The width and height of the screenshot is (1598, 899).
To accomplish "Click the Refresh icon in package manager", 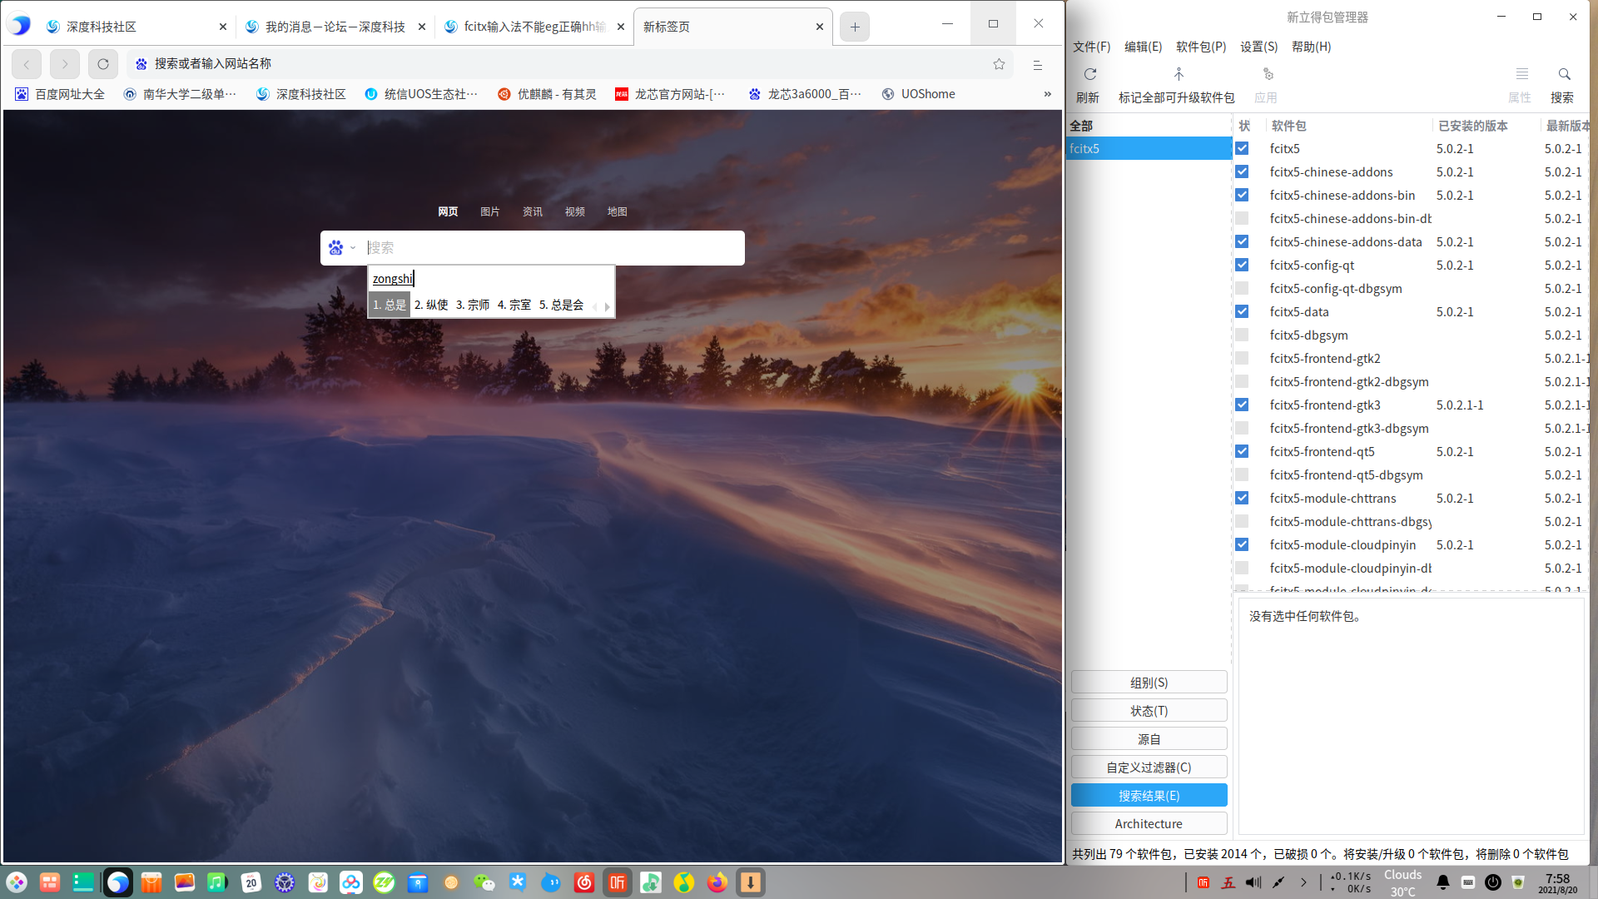I will pyautogui.click(x=1089, y=74).
